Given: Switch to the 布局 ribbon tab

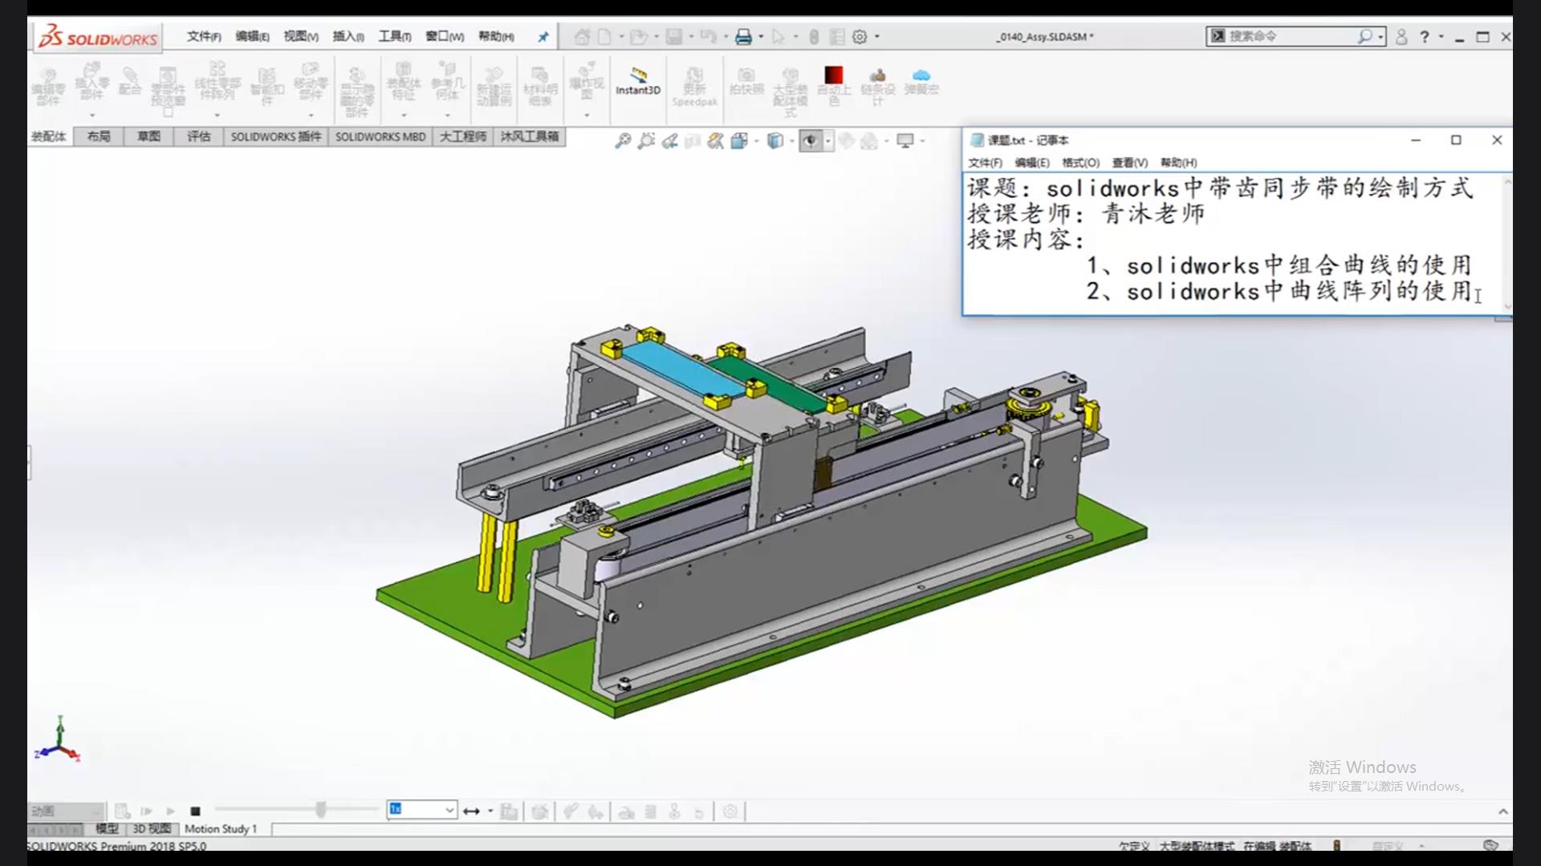Looking at the screenshot, I should point(99,137).
